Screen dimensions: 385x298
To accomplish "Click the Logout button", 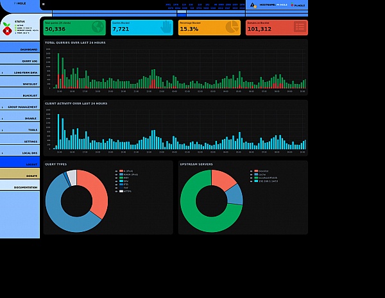I will click(20, 162).
